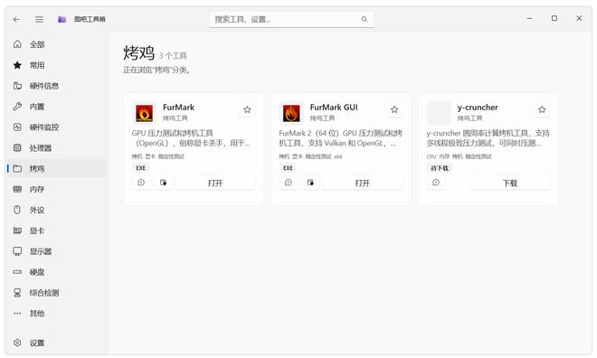Screen dimensions: 597x358
Task: Open the 外设 category
Action: (x=56, y=210)
